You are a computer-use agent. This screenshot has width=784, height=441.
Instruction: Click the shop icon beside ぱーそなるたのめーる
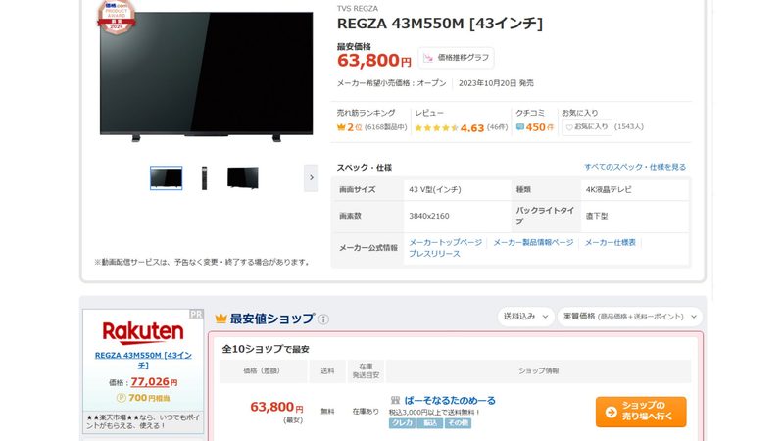click(395, 401)
